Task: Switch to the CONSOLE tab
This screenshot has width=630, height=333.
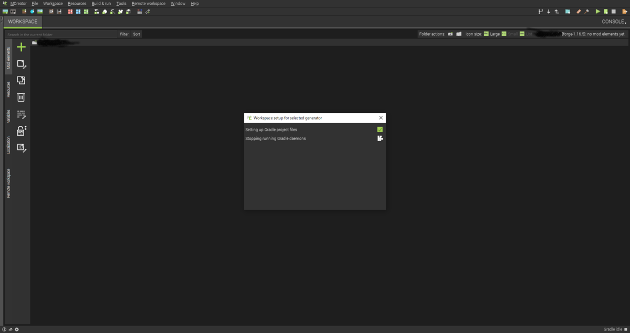Action: point(614,22)
